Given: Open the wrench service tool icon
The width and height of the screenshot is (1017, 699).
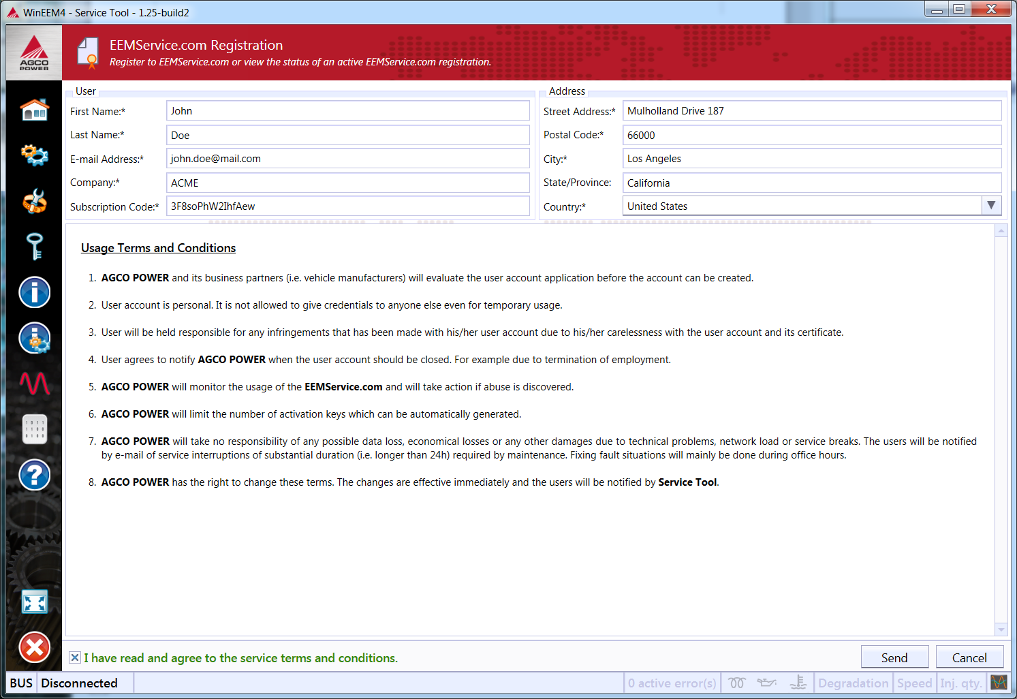Looking at the screenshot, I should pos(34,201).
